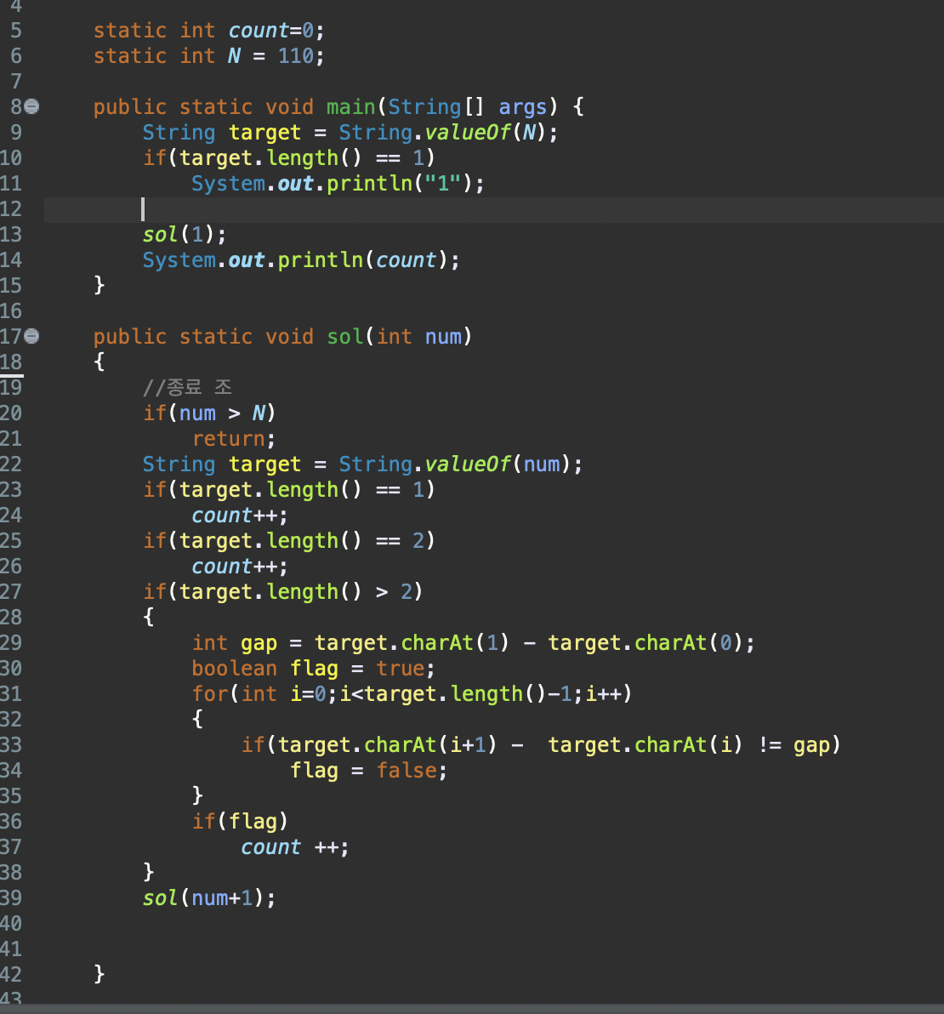This screenshot has width=944, height=1014.
Task: Click the recursive 'sol(num+1);' call
Action: pos(209,898)
